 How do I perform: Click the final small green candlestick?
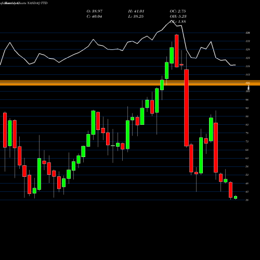coord(236,197)
